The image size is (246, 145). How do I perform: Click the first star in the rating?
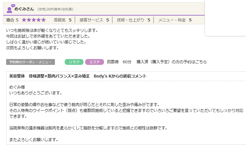[24, 20]
